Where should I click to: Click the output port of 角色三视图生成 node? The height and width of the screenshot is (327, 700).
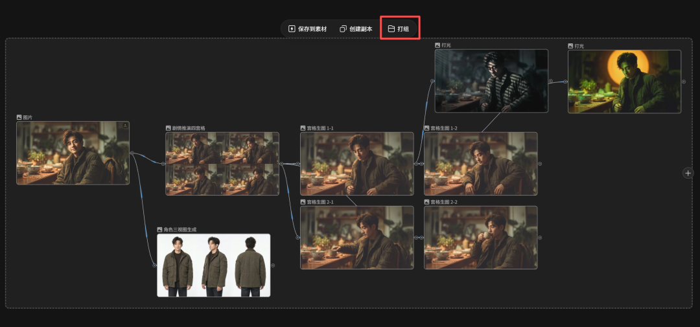click(273, 265)
